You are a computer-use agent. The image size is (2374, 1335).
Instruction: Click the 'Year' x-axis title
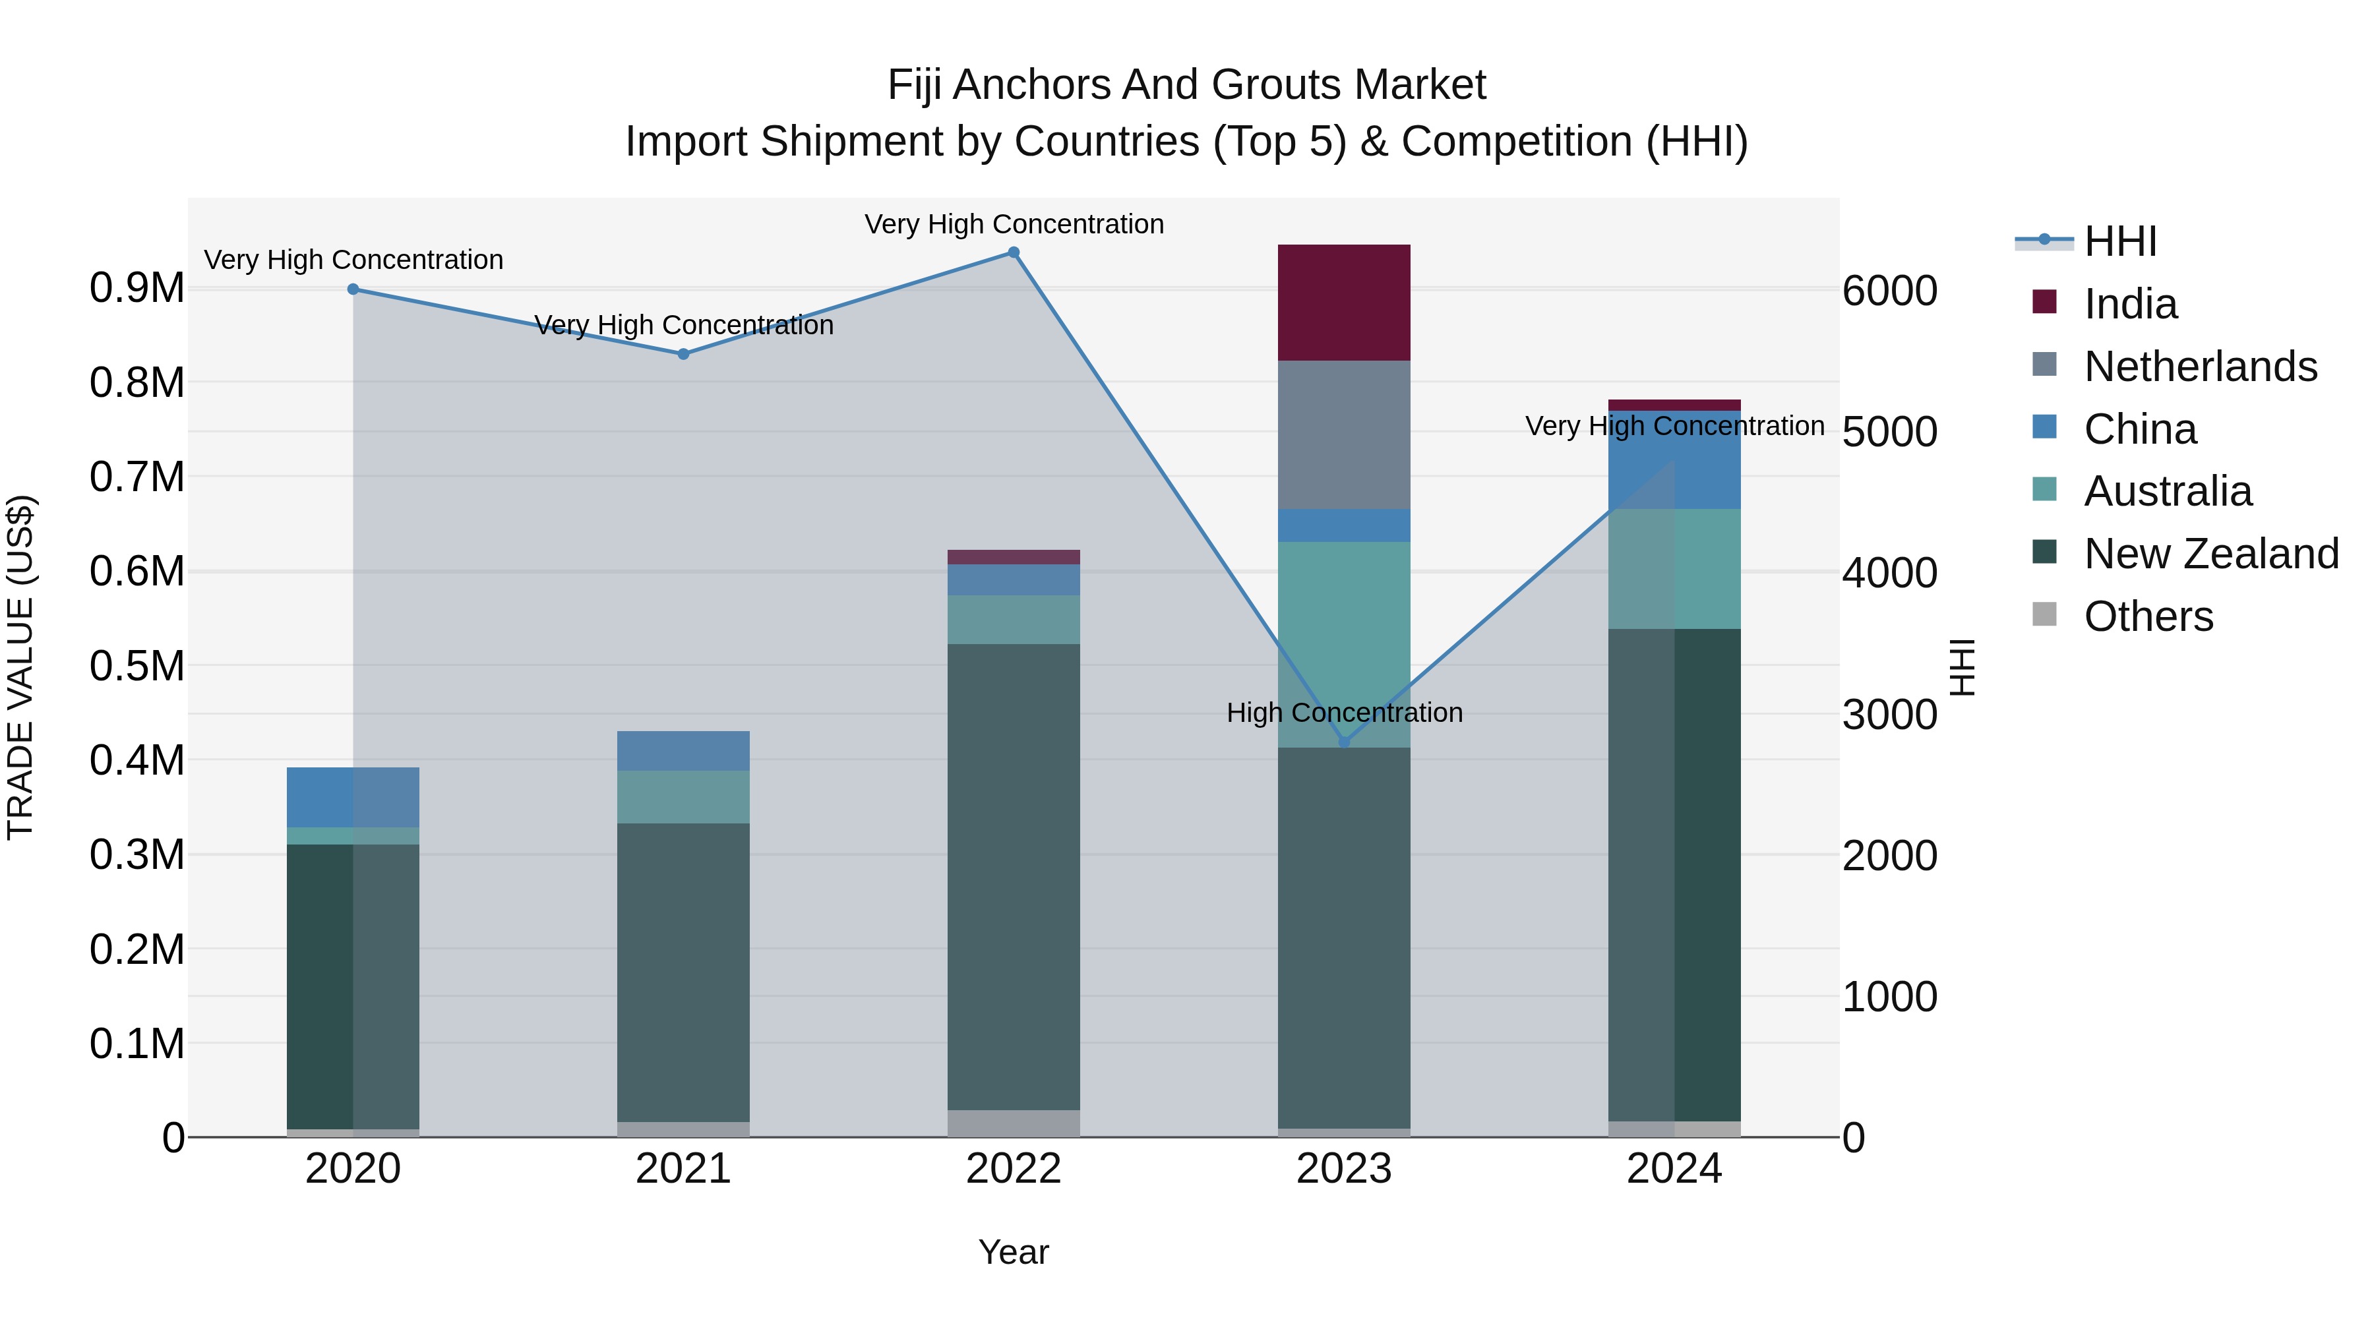(1014, 1253)
